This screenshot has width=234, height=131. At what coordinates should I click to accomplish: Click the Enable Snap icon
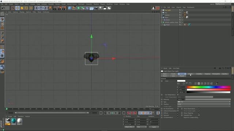point(2,56)
